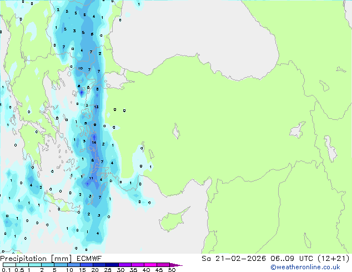Click the '11' precipitation value on the map
Image resolution: width=352 pixels, height=272 pixels.
click(91, 178)
